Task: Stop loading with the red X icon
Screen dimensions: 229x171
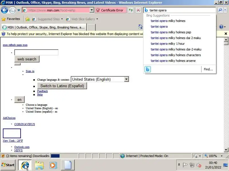Action: [x=138, y=10]
